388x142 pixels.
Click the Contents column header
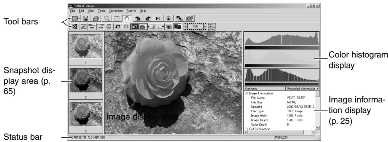pyautogui.click(x=264, y=88)
